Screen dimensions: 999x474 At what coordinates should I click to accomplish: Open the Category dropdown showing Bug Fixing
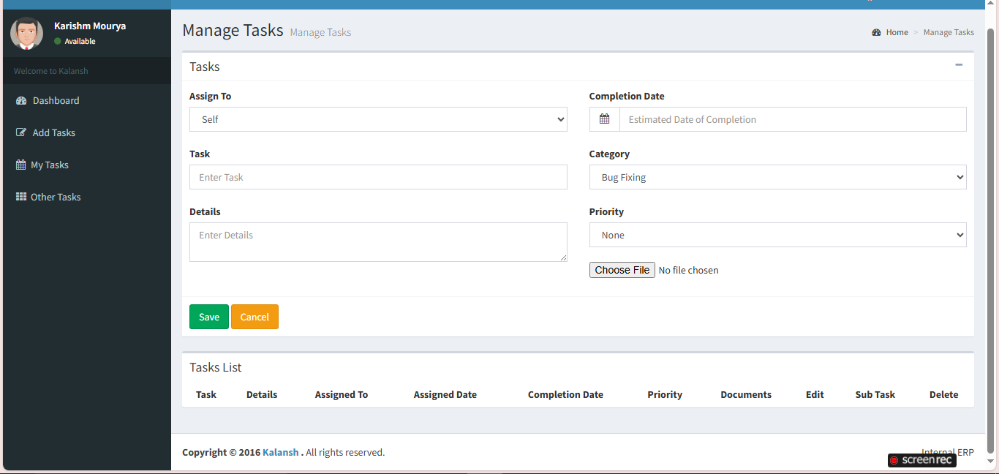pos(777,177)
